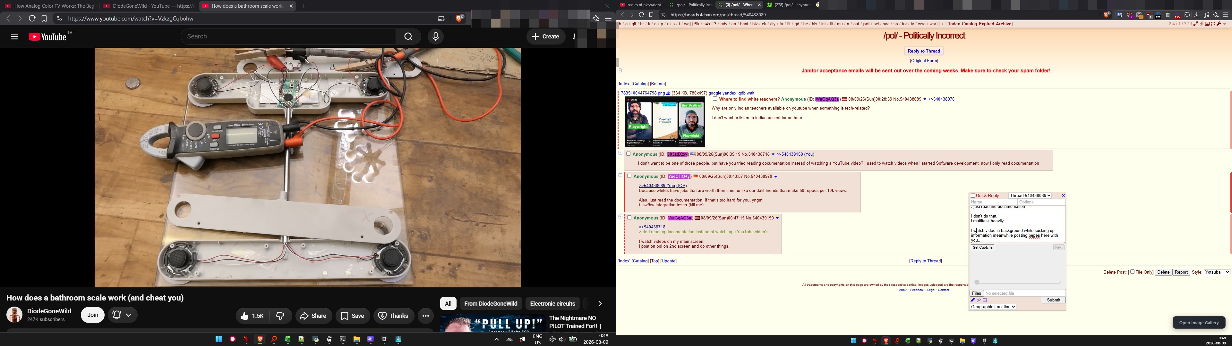Click the link icon in the Quick Reply form
Viewport: 1232px width, 346px height.
click(x=979, y=301)
